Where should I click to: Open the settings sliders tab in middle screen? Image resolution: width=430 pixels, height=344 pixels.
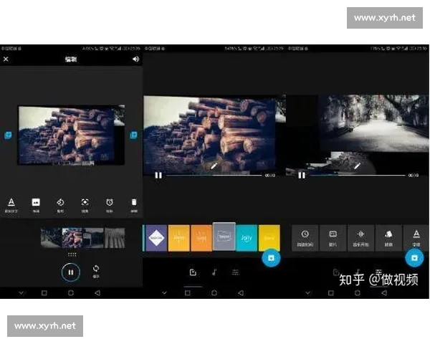[236, 272]
